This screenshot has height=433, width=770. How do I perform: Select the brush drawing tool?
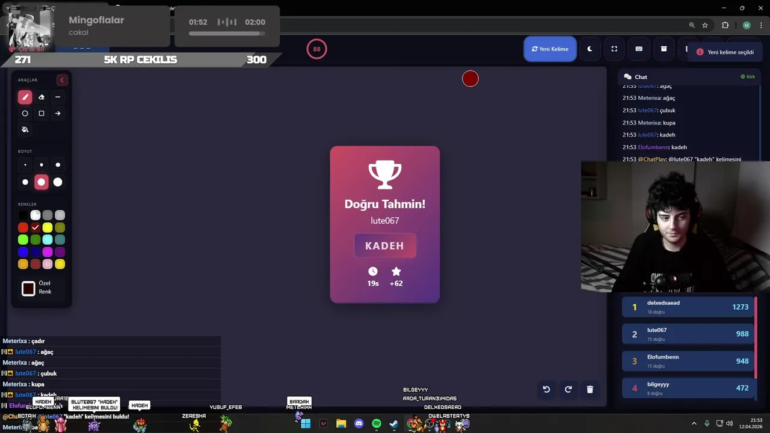pyautogui.click(x=25, y=97)
